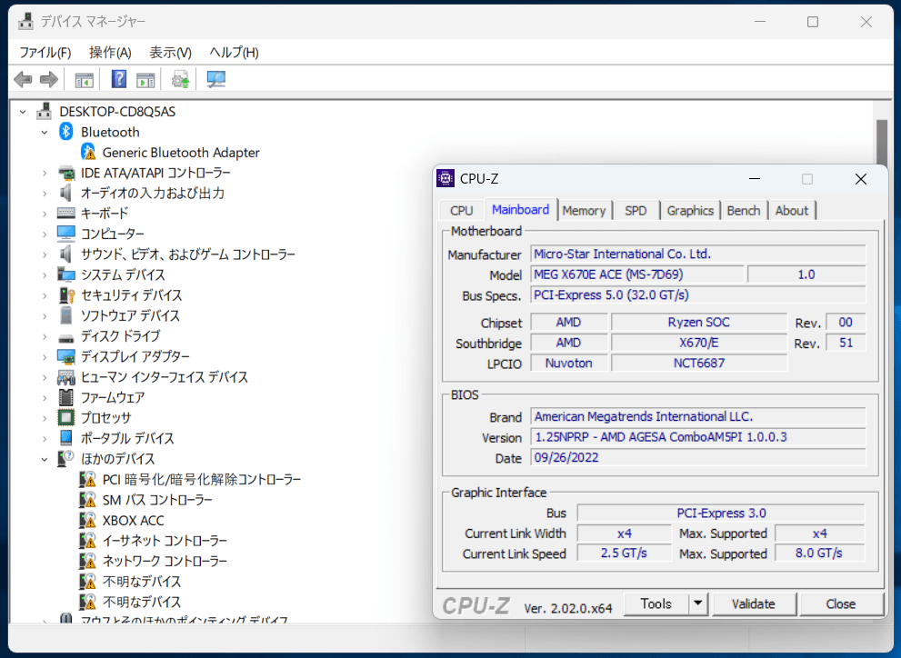Click the update driver toolbar icon
This screenshot has height=658, width=901.
pos(180,80)
